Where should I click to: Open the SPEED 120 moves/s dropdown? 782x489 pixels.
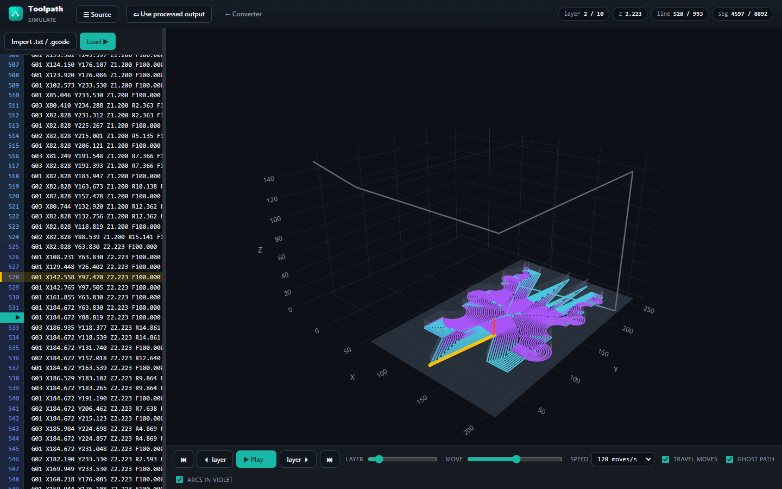click(622, 459)
